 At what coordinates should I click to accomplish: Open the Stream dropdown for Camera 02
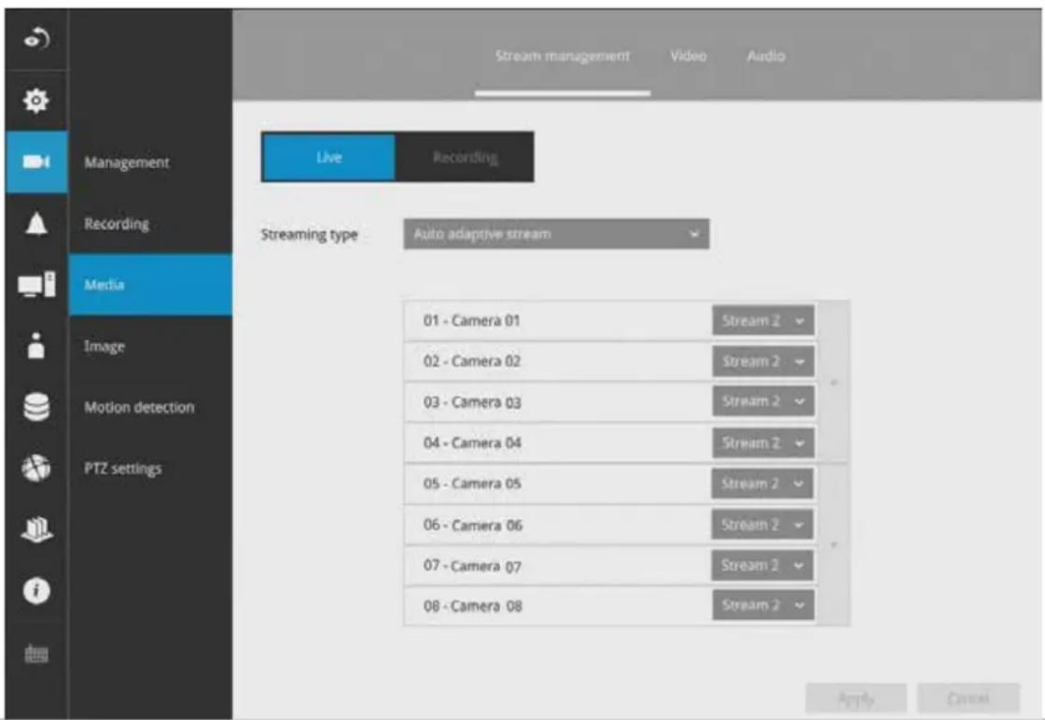[763, 361]
